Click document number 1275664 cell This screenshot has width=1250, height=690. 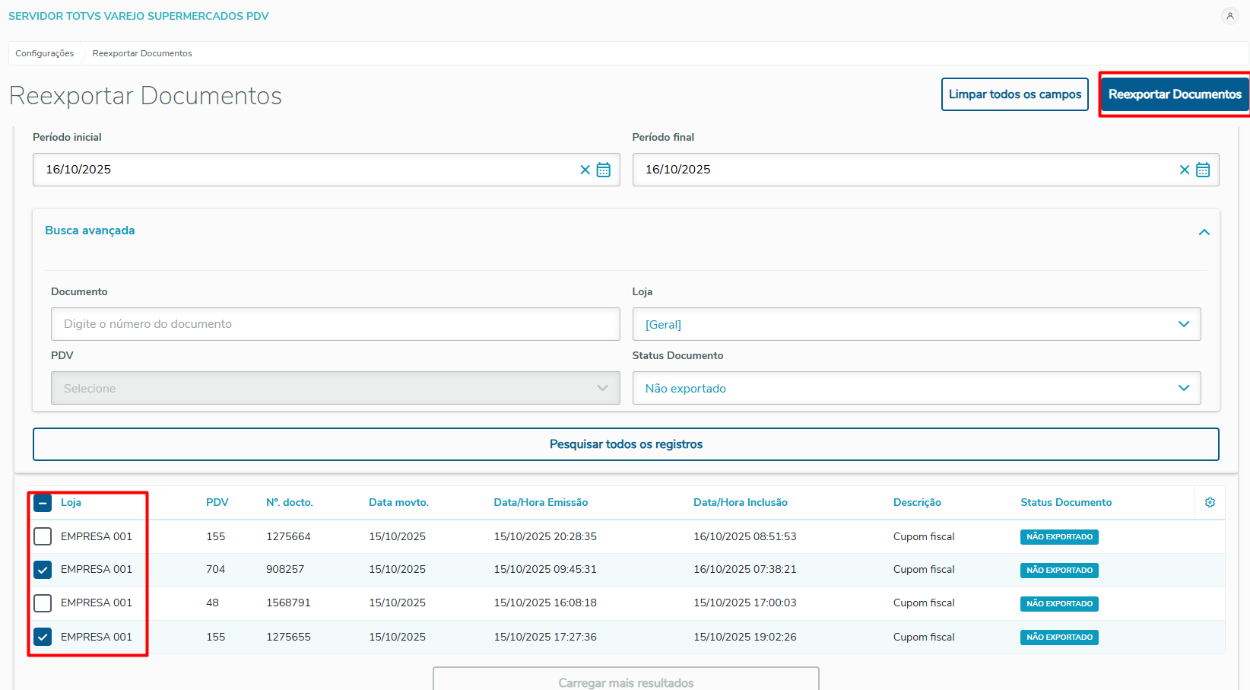[288, 536]
